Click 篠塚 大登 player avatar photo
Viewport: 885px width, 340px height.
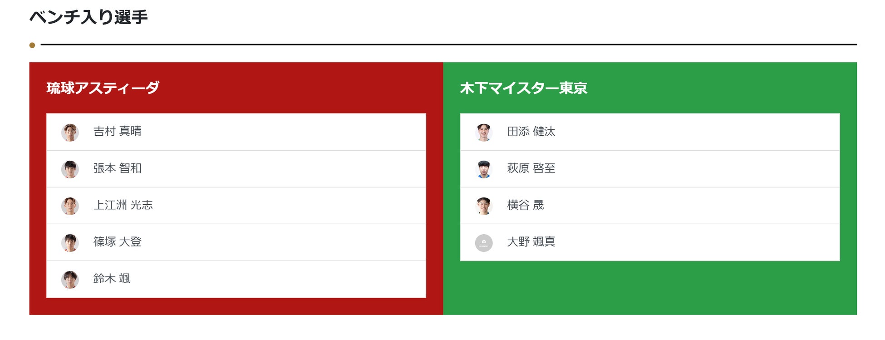click(x=70, y=243)
